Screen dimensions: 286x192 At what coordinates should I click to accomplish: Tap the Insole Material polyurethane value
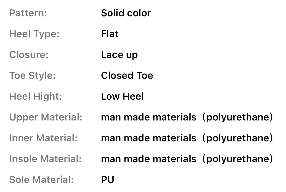tap(238, 159)
